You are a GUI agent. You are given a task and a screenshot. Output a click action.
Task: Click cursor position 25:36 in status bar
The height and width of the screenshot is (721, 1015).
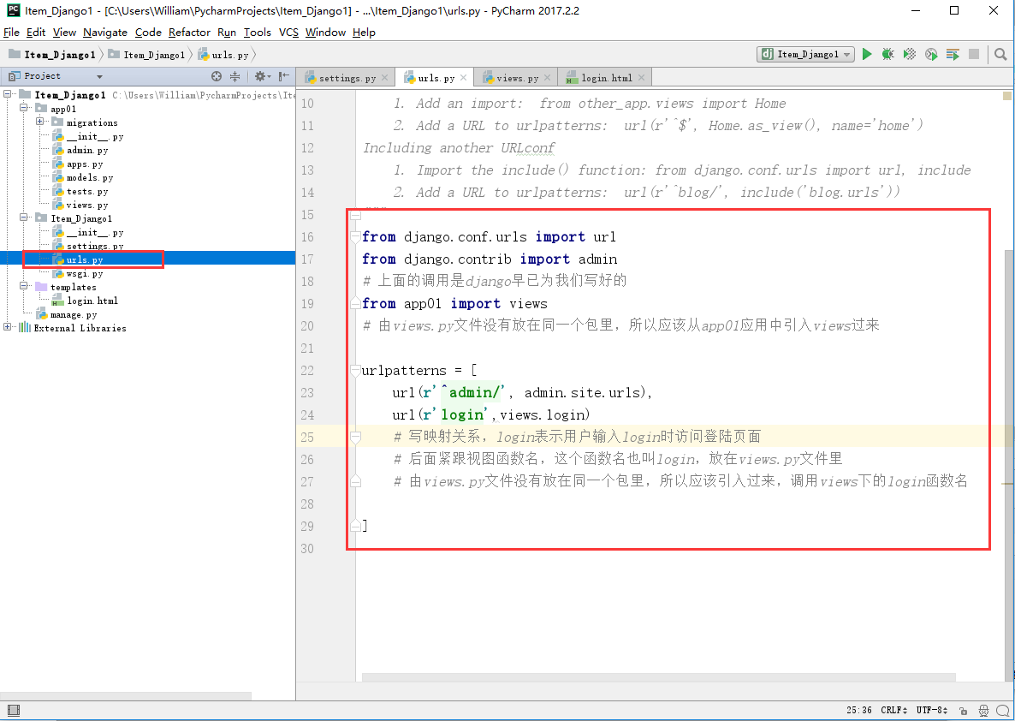858,711
